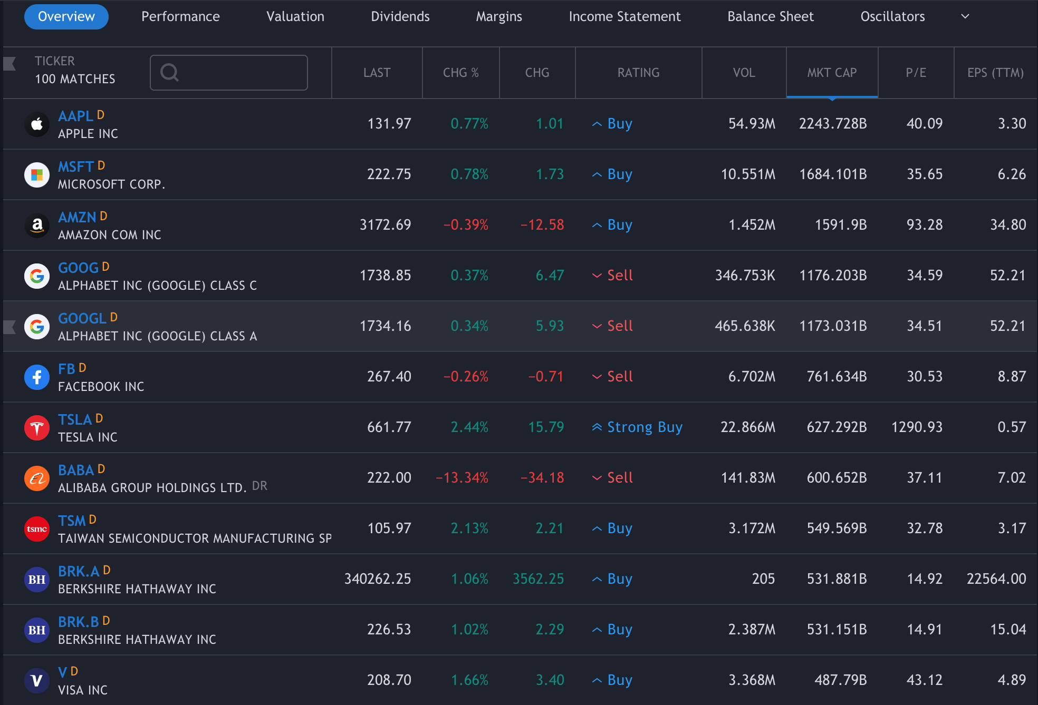Click the Buy up-arrow icon for AAPL

click(597, 124)
